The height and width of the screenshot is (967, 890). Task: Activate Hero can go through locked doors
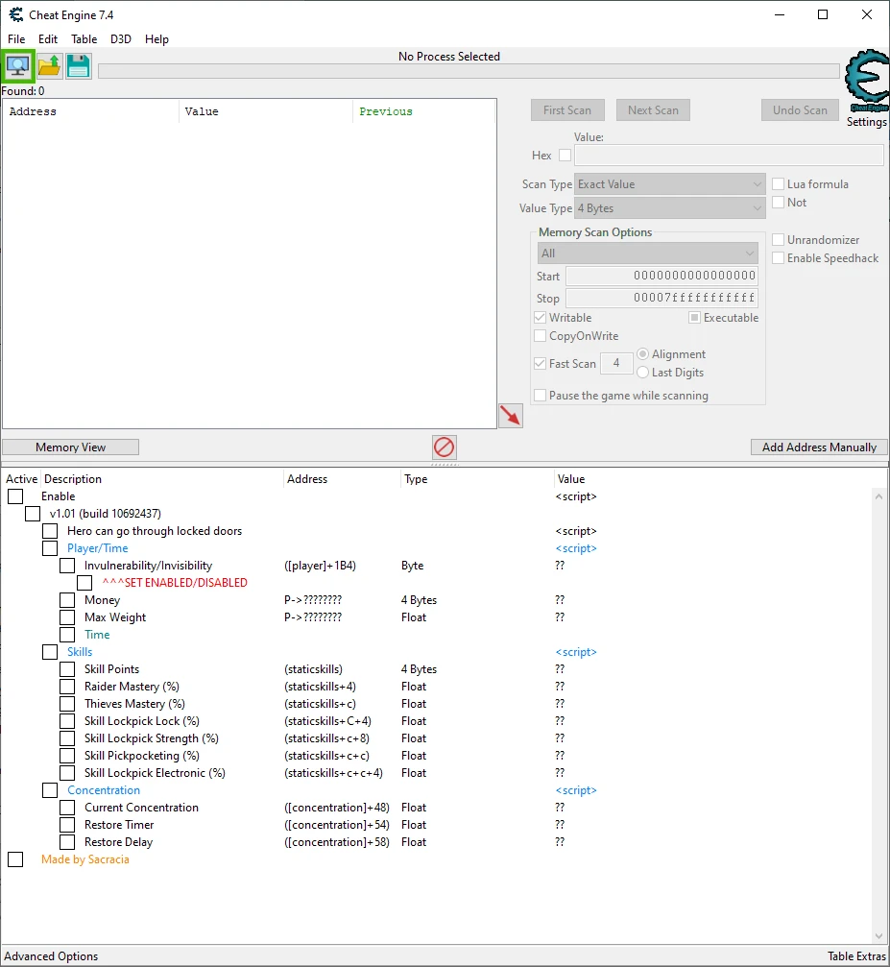50,531
